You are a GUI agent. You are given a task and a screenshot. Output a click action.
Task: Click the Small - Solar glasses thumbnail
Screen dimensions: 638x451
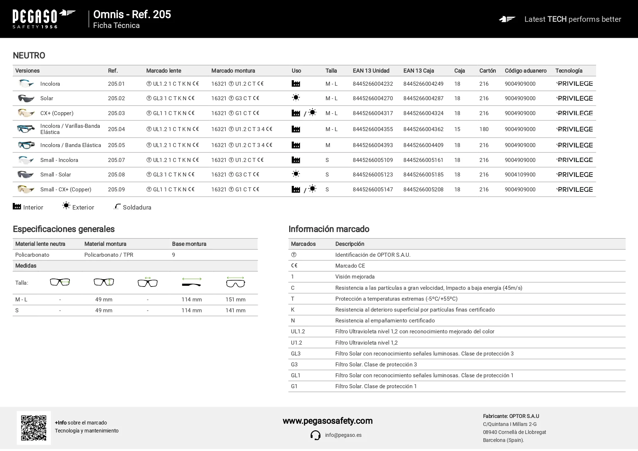click(x=25, y=174)
